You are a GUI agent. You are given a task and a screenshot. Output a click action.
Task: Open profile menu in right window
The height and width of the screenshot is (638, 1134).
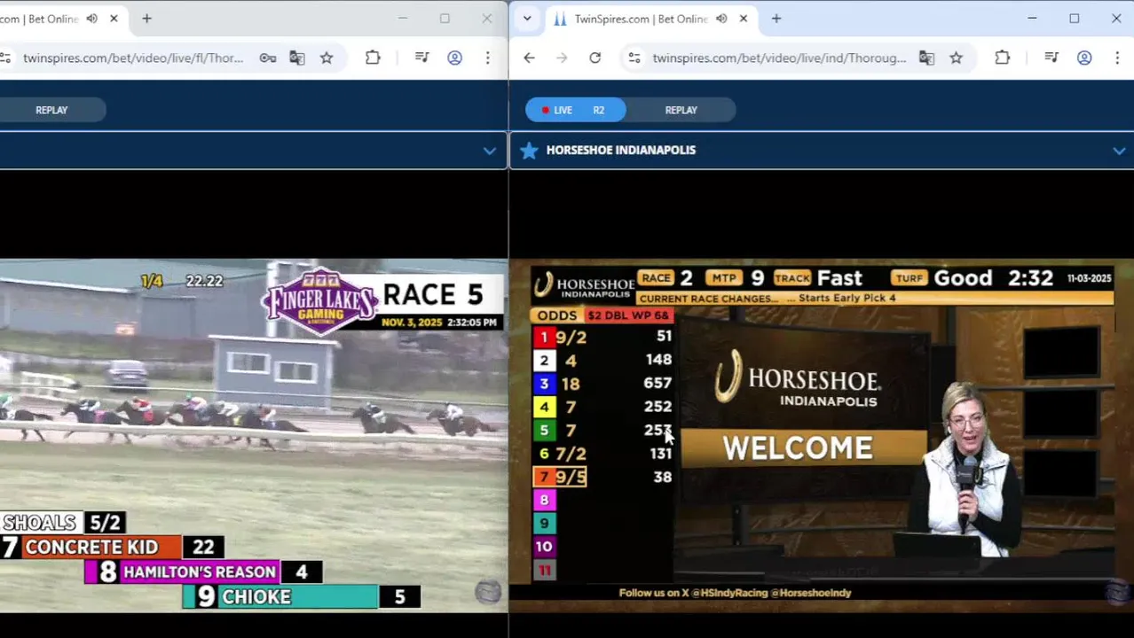(1084, 58)
